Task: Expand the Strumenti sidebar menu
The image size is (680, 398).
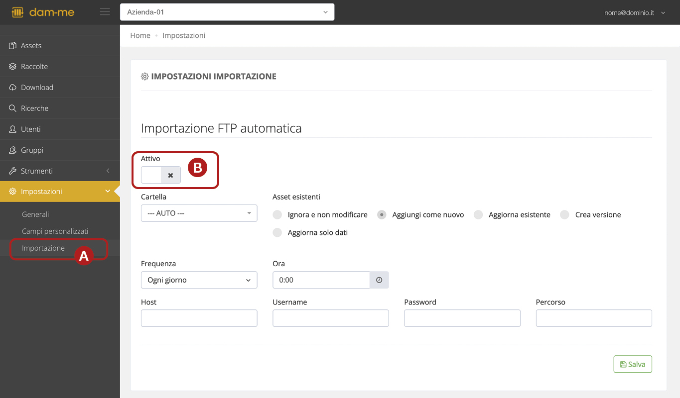Action: tap(60, 171)
